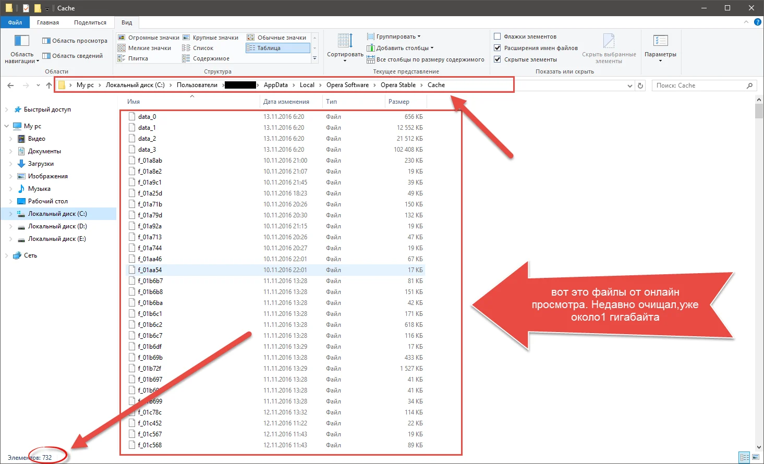Click the Сортировать sort icon
Image resolution: width=764 pixels, height=464 pixels.
[x=345, y=42]
